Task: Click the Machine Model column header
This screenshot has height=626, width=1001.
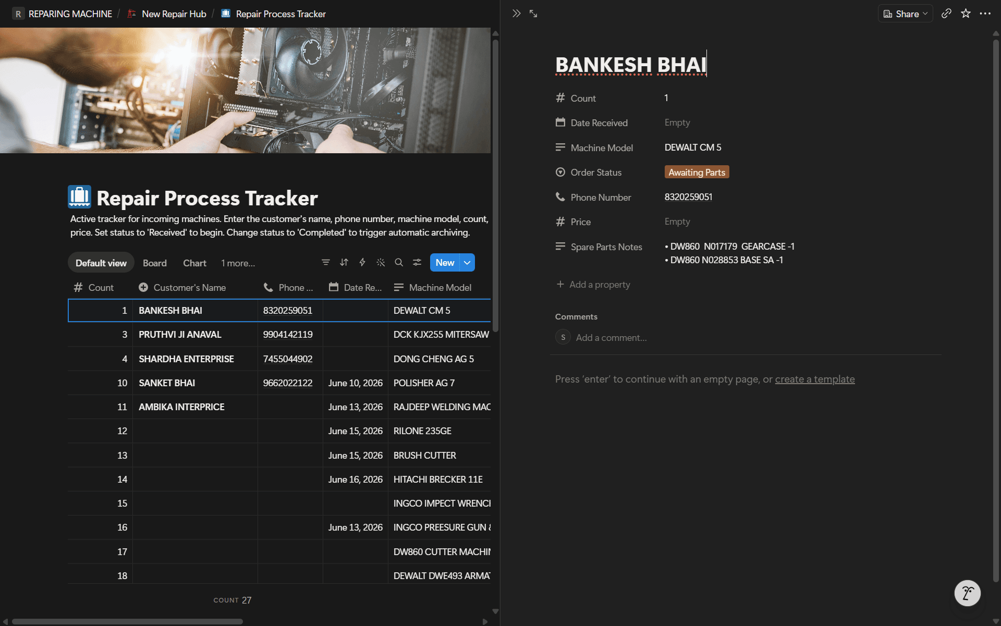Action: click(440, 288)
